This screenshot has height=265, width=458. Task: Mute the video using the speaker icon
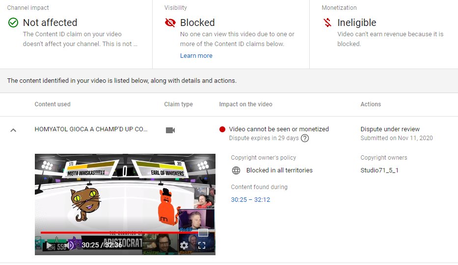[70, 245]
